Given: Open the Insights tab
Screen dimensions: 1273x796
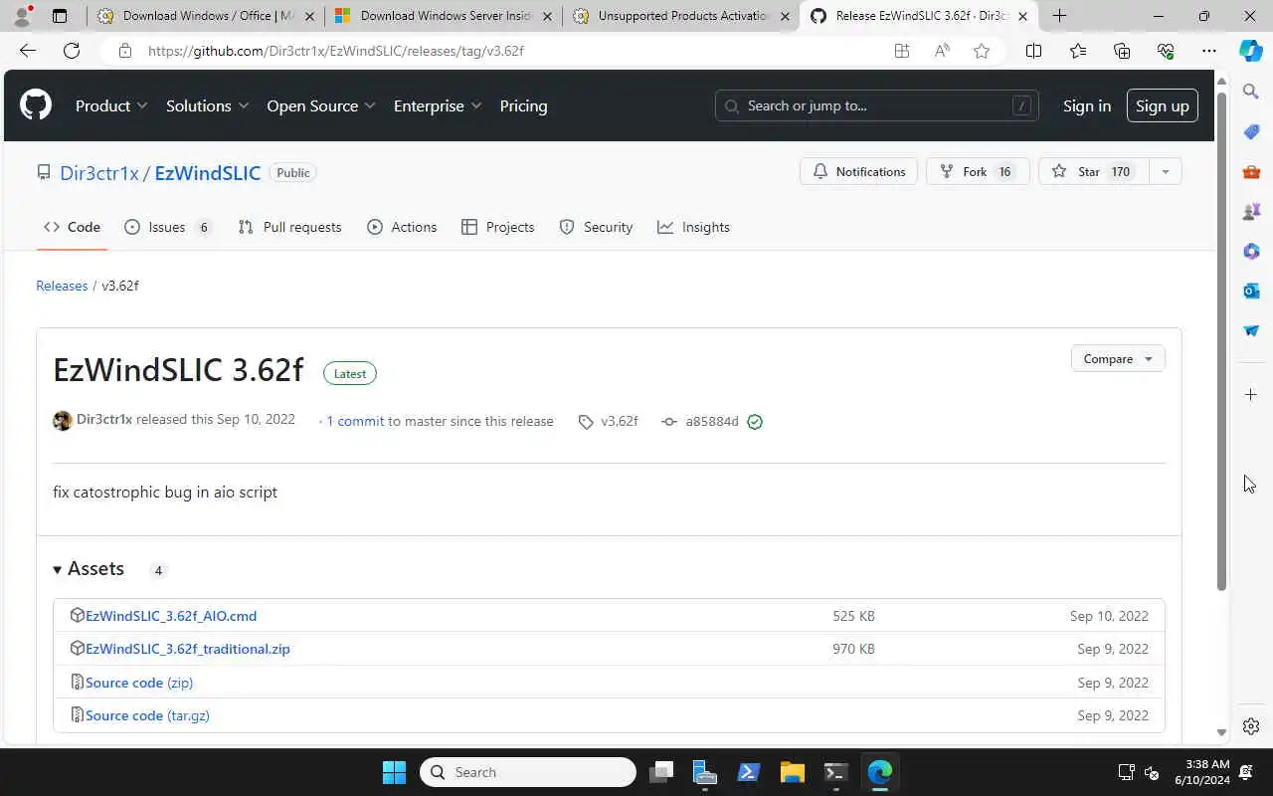Looking at the screenshot, I should (693, 227).
